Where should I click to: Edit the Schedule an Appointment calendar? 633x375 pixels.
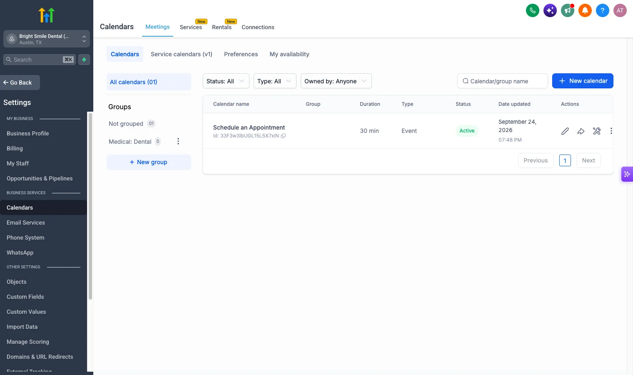tap(565, 131)
